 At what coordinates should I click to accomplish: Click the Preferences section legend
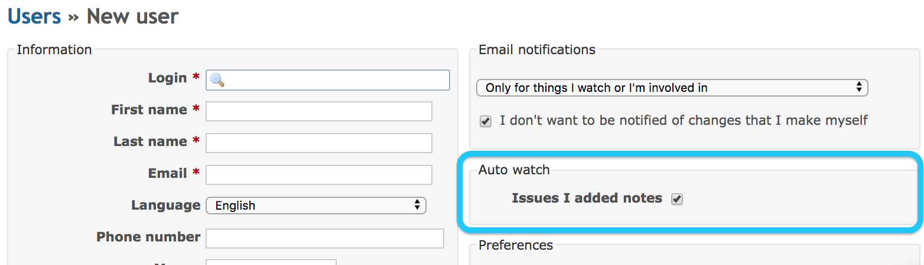point(516,245)
